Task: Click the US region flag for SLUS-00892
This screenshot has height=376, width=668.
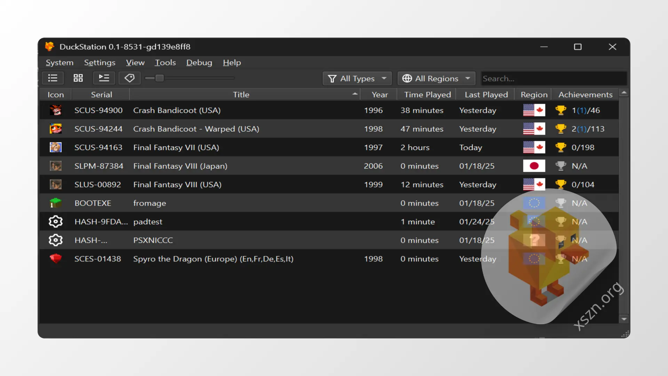Action: [534, 185]
